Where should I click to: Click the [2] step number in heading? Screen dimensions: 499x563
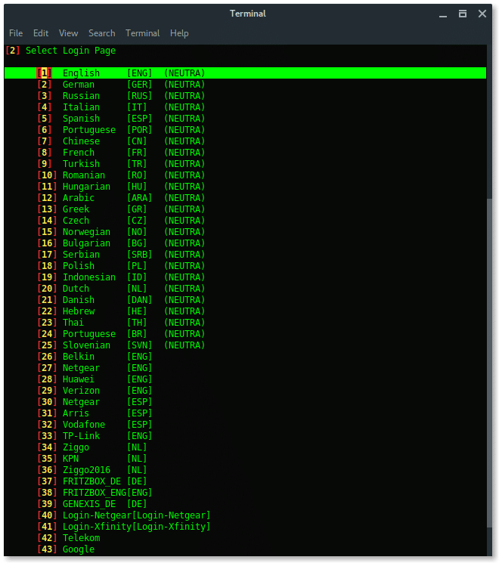(13, 51)
